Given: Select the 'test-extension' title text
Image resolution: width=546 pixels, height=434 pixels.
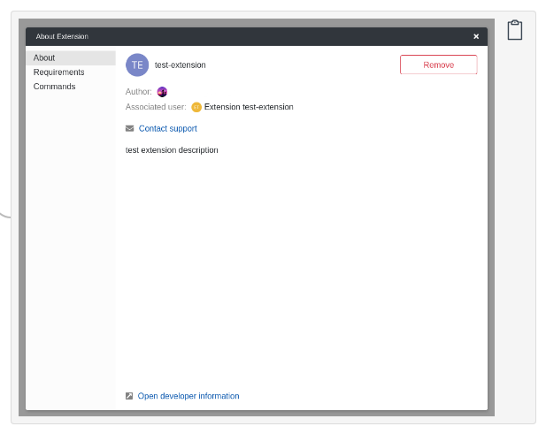Looking at the screenshot, I should tap(181, 65).
